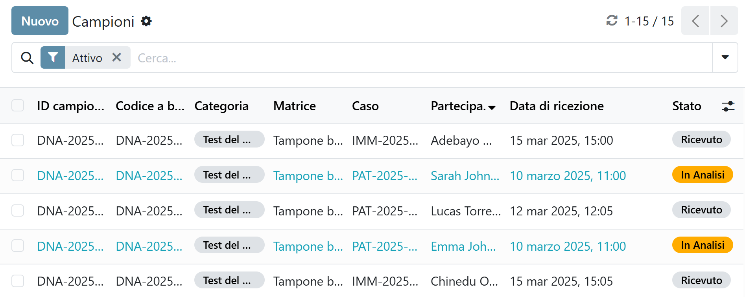Sort by Data di ricezione header

coord(556,106)
